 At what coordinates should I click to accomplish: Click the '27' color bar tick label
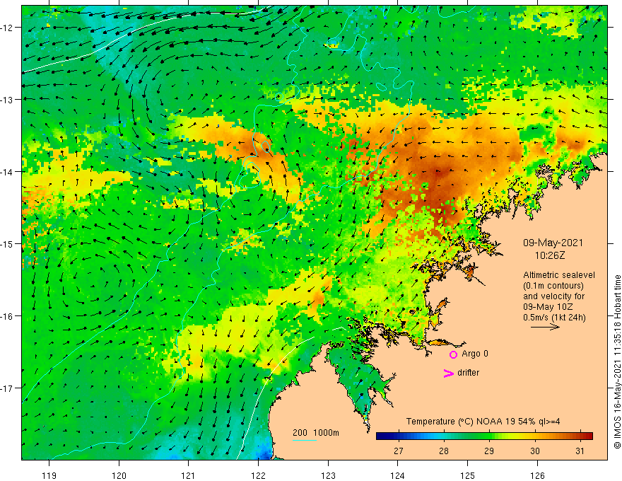pos(398,451)
